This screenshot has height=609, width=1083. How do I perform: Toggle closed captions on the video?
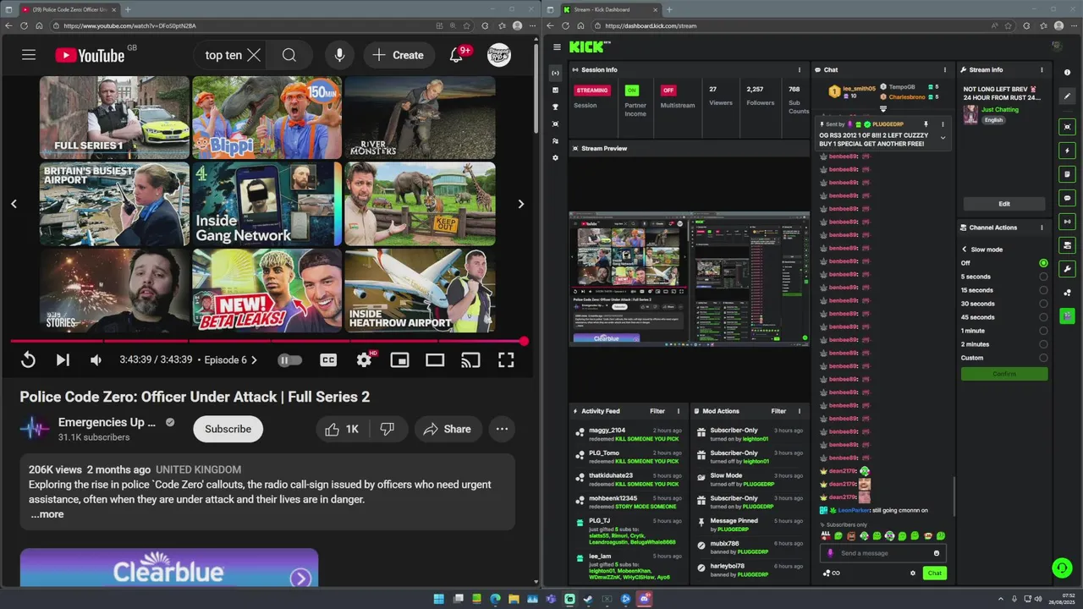328,359
